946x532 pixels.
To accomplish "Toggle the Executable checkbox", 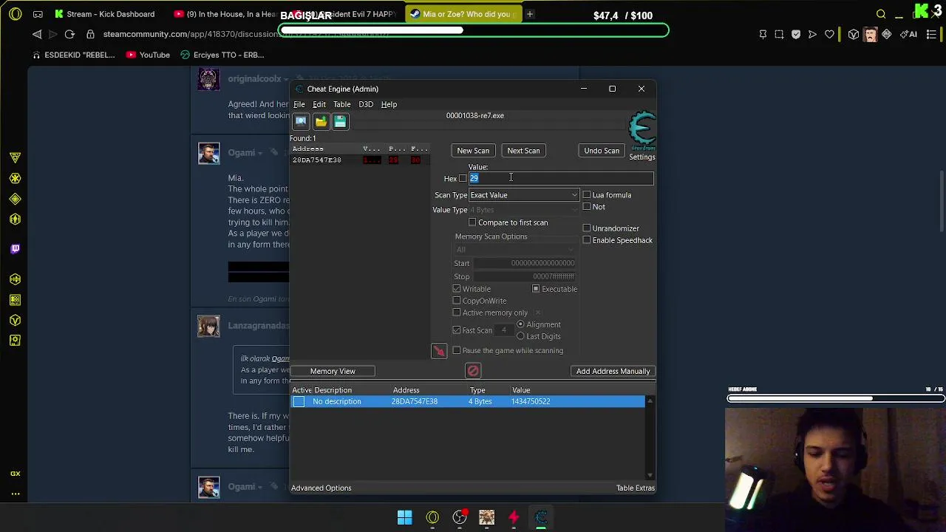I will tap(536, 289).
